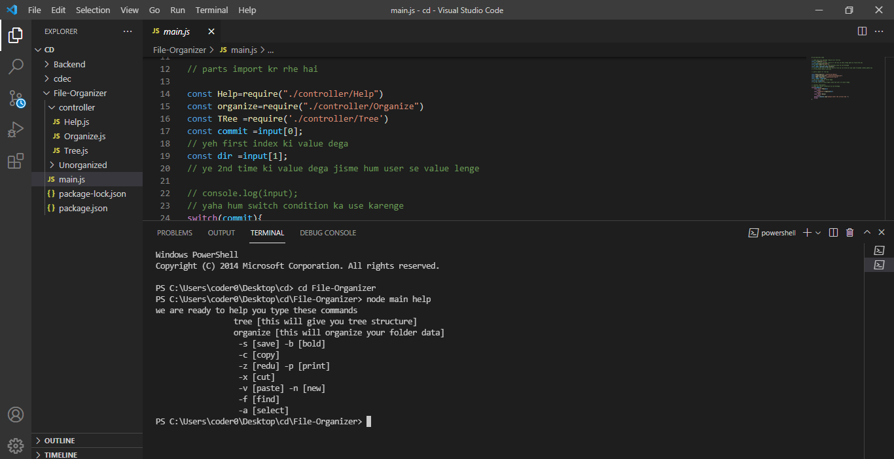Switch to the Debug Console tab
The height and width of the screenshot is (459, 894).
point(328,233)
